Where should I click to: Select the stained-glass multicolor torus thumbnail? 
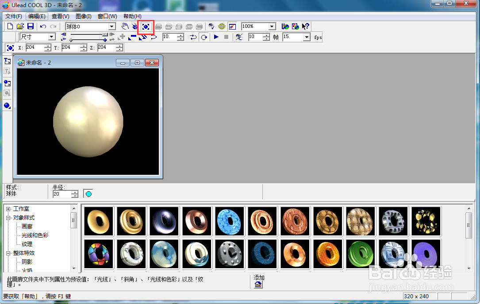(x=99, y=254)
